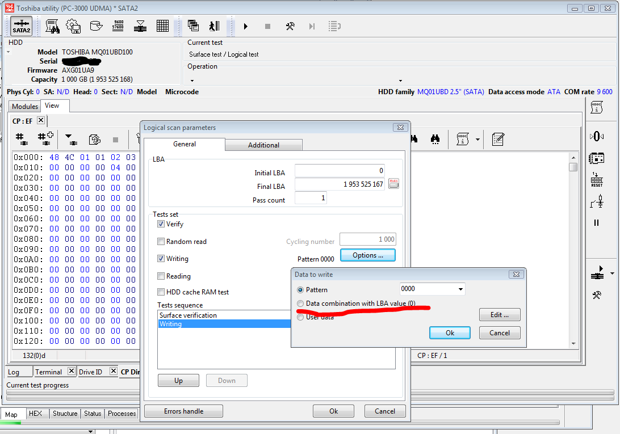Open the binary scroll icon in CP toolbar
The height and width of the screenshot is (434, 620).
[463, 139]
